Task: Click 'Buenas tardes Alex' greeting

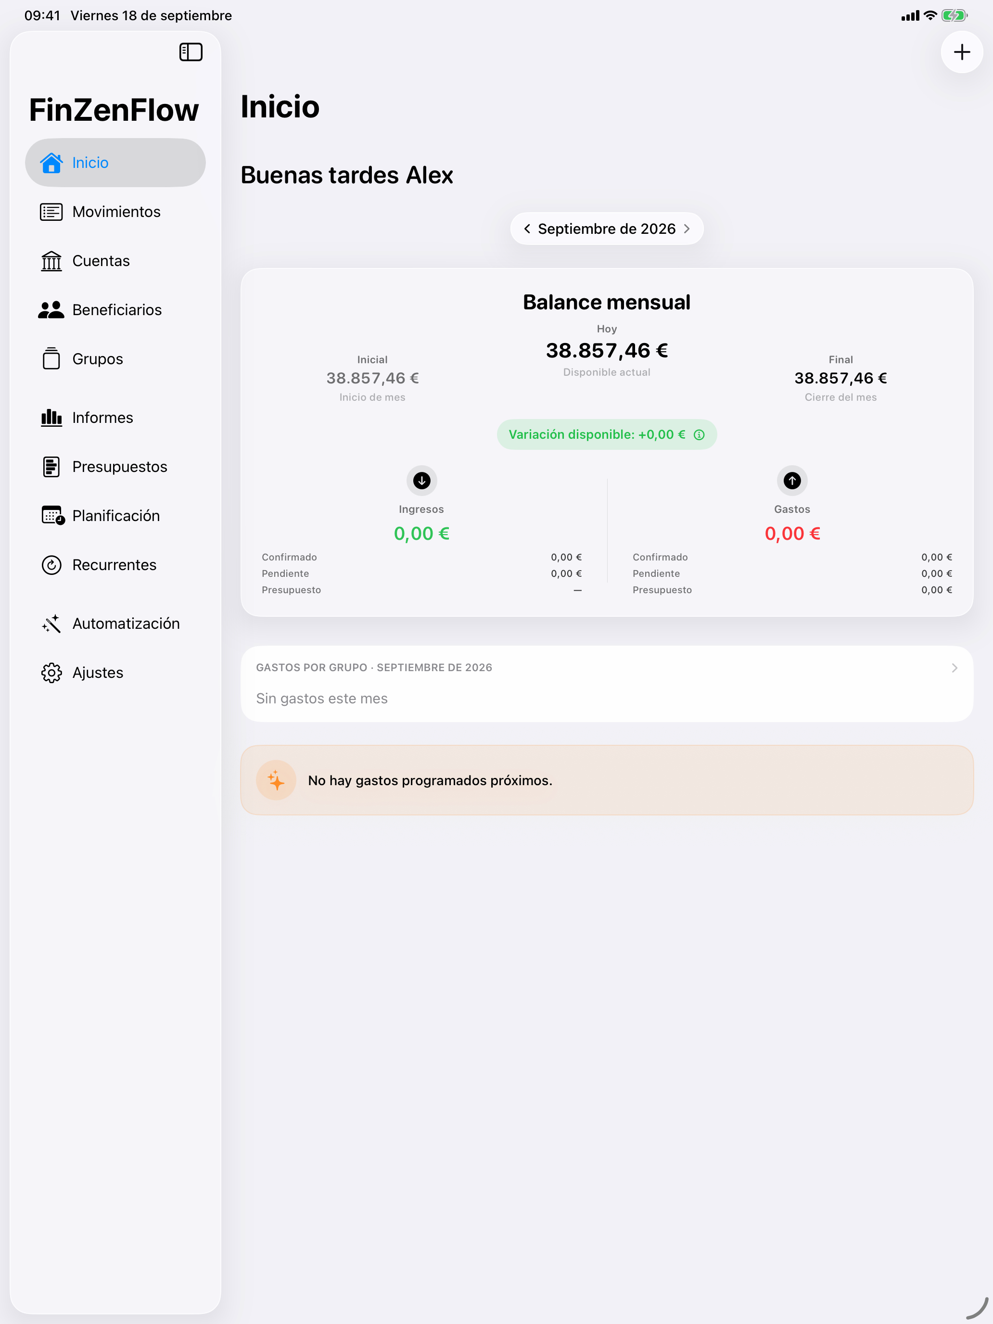Action: point(346,176)
